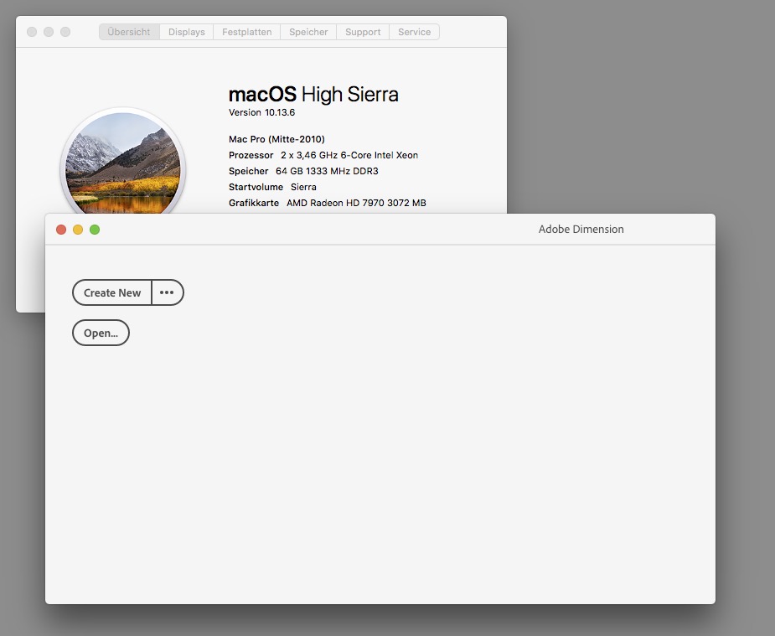
Task: Click the Create New button in Adobe Dimension
Action: click(111, 292)
